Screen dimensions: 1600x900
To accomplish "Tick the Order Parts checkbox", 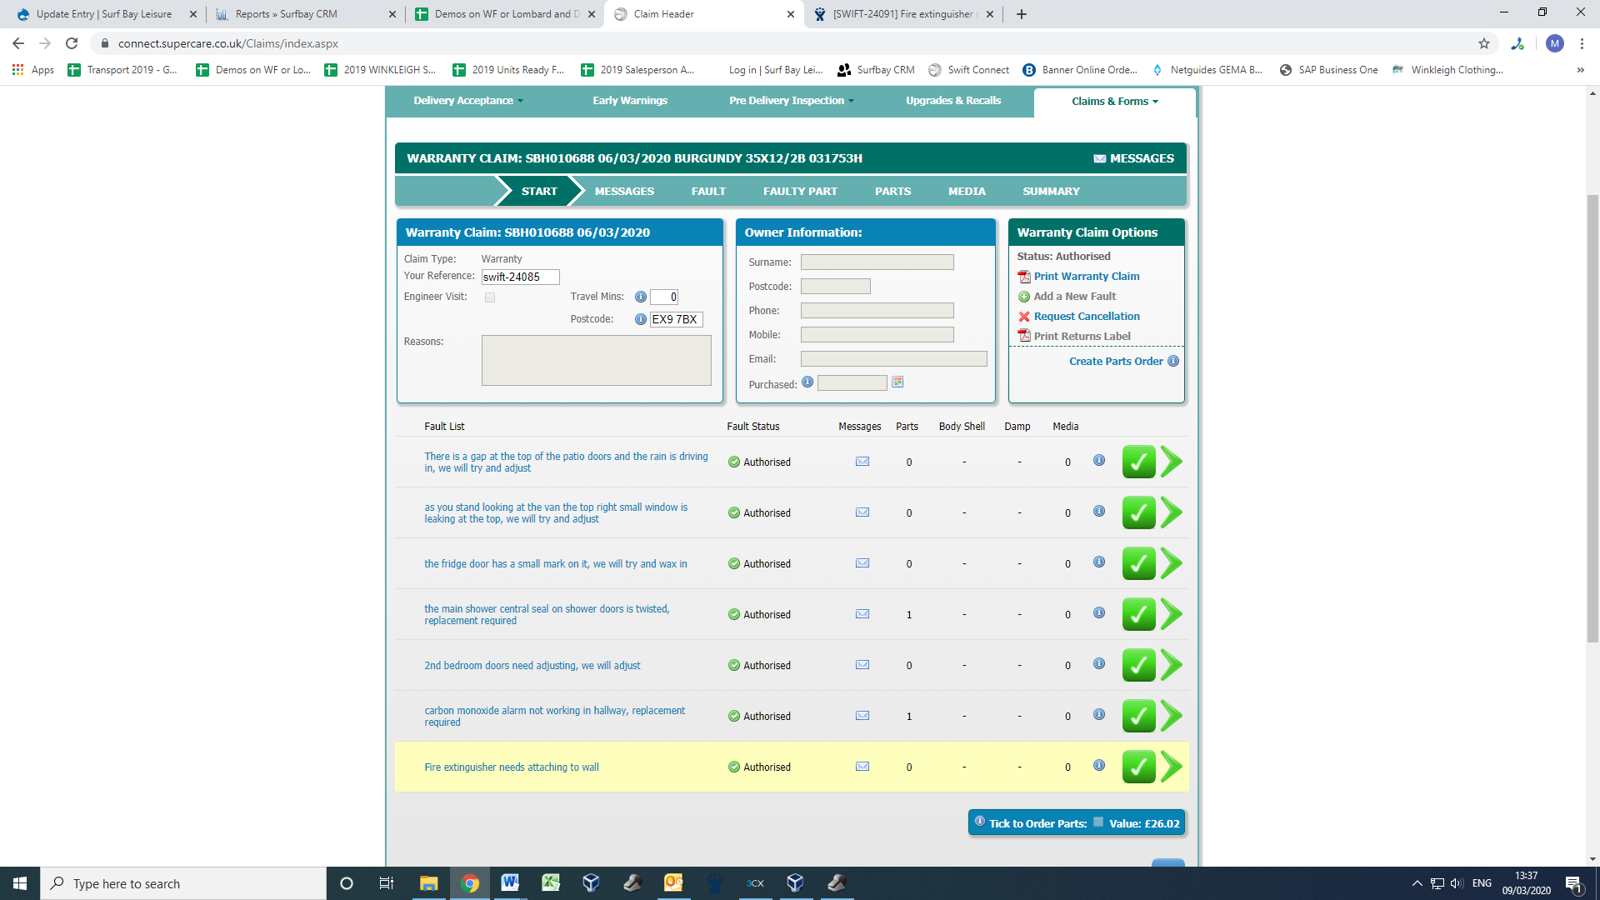I will pyautogui.click(x=1098, y=822).
